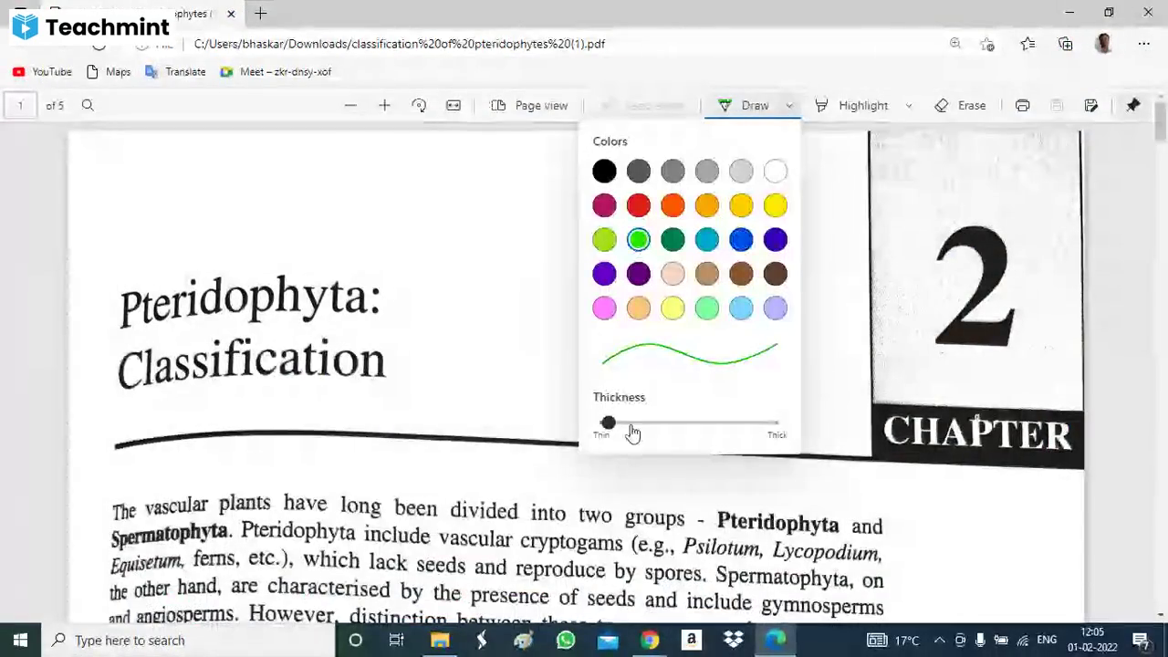Open the PDF search magnifier
The height and width of the screenshot is (657, 1168).
pyautogui.click(x=88, y=106)
